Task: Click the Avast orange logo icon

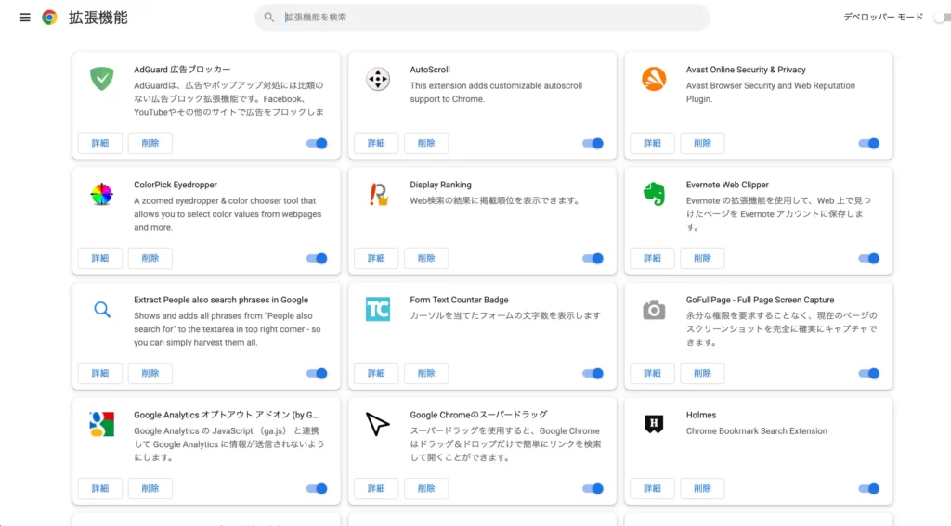Action: click(x=654, y=79)
